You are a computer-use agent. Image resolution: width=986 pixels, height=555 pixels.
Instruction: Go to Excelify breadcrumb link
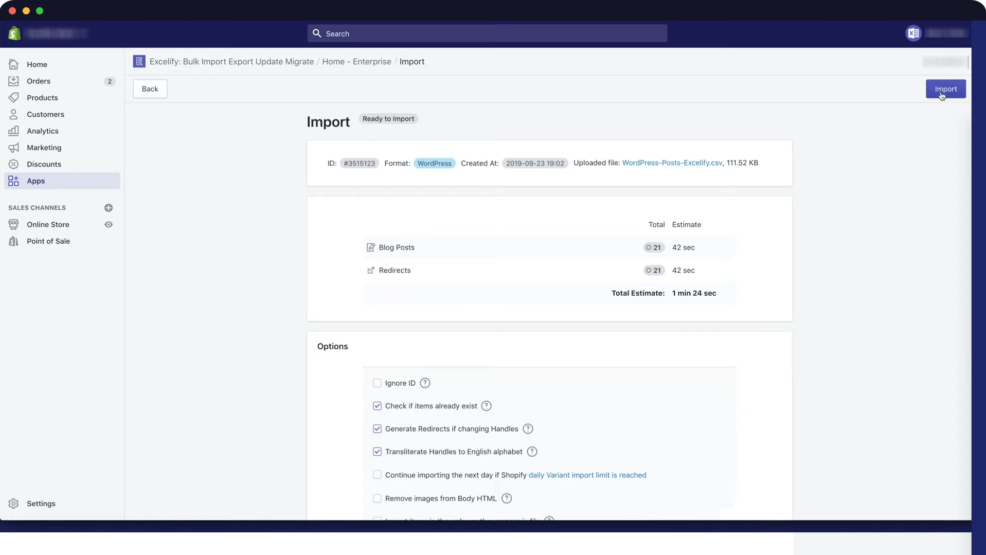point(231,61)
